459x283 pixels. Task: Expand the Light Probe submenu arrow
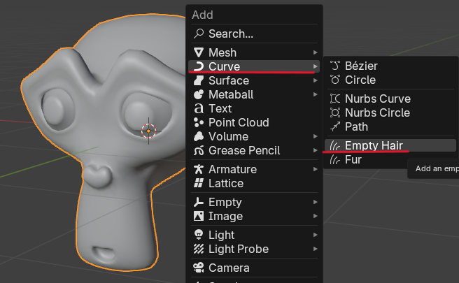[x=316, y=249]
